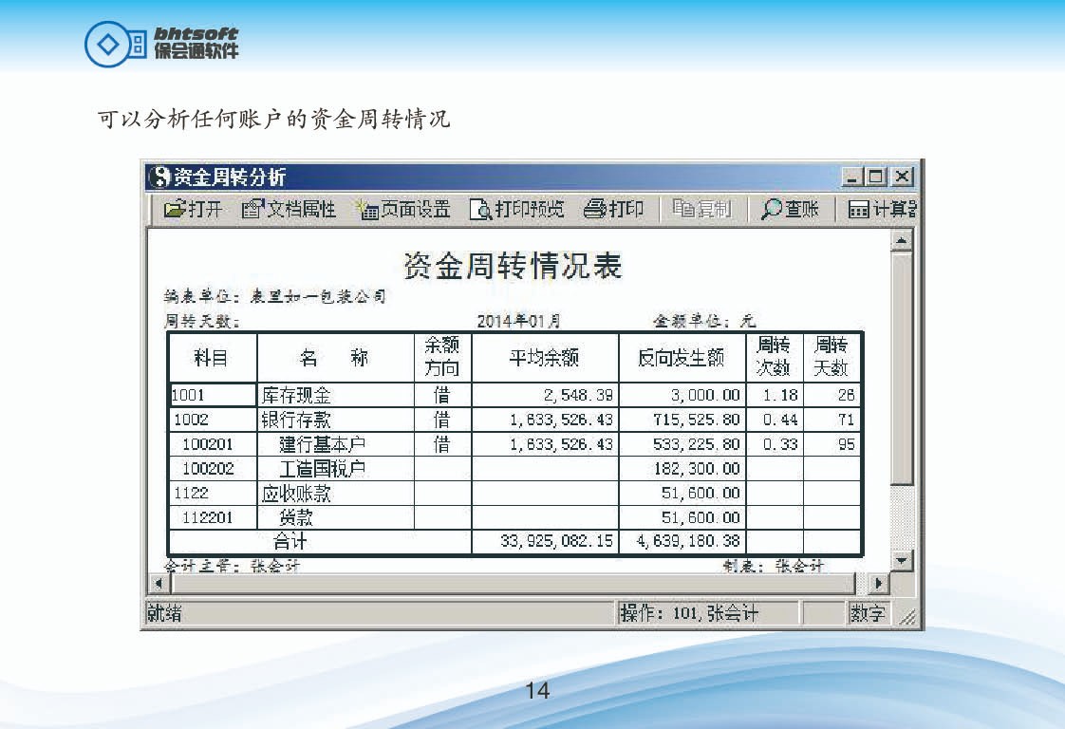Click the 平均余额 column header
Screen dimensions: 1065x729
[544, 358]
